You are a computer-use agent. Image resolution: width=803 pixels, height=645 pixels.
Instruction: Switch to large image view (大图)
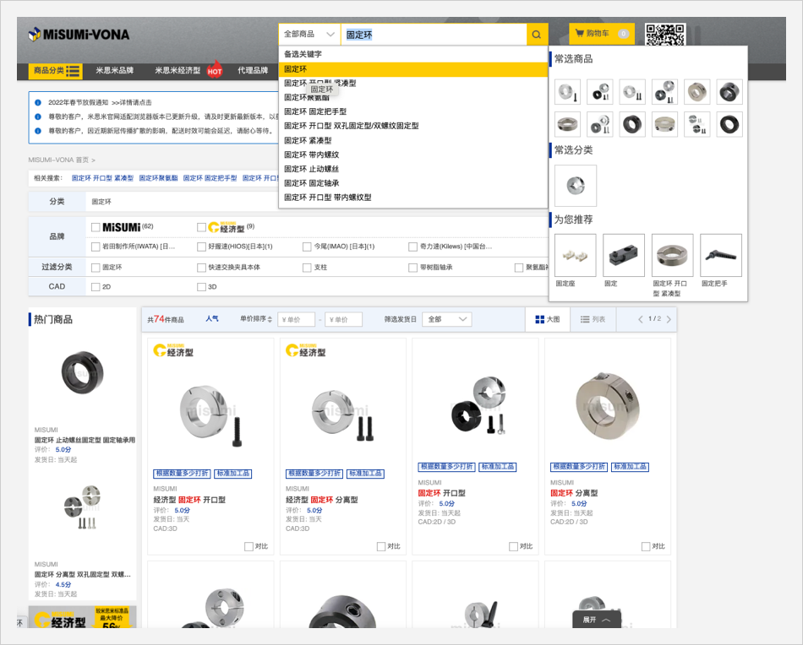tap(547, 319)
